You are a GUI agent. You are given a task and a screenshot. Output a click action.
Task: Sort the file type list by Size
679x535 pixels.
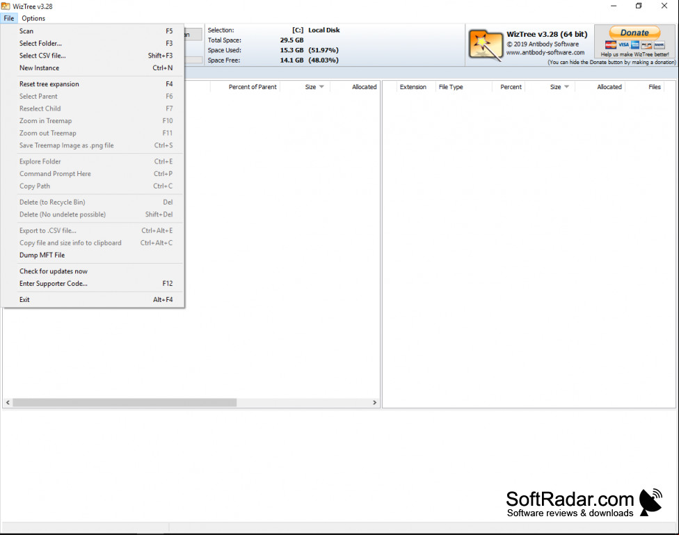click(x=550, y=87)
